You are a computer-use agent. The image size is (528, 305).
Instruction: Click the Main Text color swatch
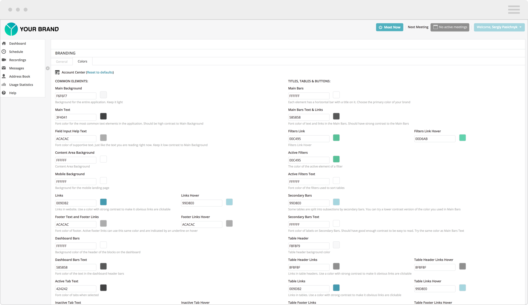pos(103,116)
